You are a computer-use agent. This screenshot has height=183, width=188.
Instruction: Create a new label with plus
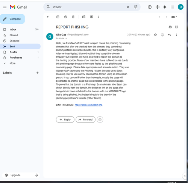[x=37, y=73]
